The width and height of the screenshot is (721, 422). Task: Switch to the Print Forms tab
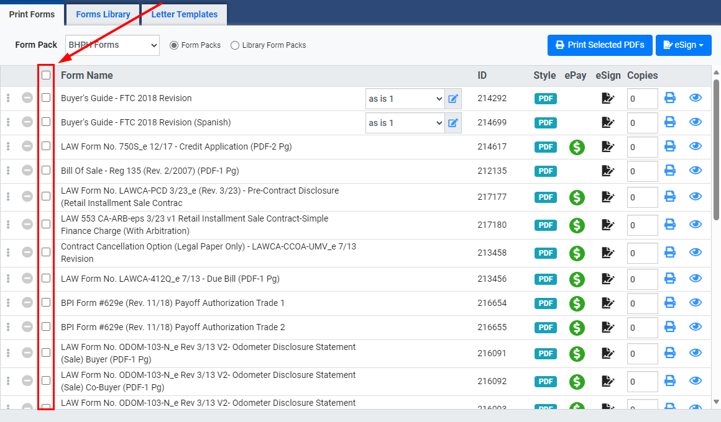point(32,14)
